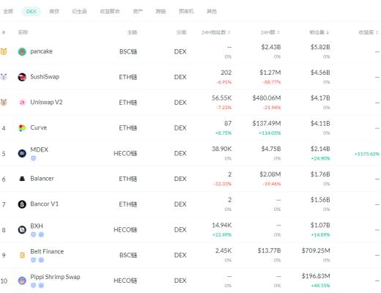Click the shield badge under Pippi Shrimp Swap
Screen dimensions: 381x293
34,286
